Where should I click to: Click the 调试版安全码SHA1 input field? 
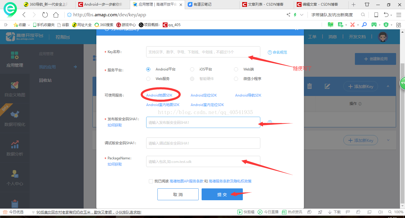click(x=203, y=143)
